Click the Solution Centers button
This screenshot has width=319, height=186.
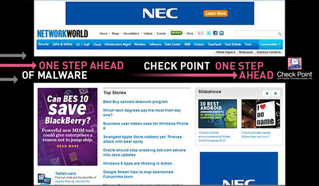pyautogui.click(x=269, y=52)
